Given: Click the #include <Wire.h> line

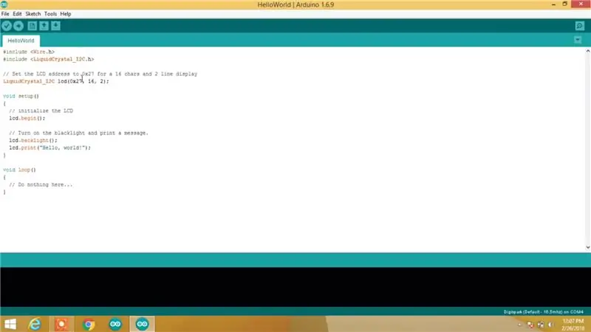Looking at the screenshot, I should point(29,52).
